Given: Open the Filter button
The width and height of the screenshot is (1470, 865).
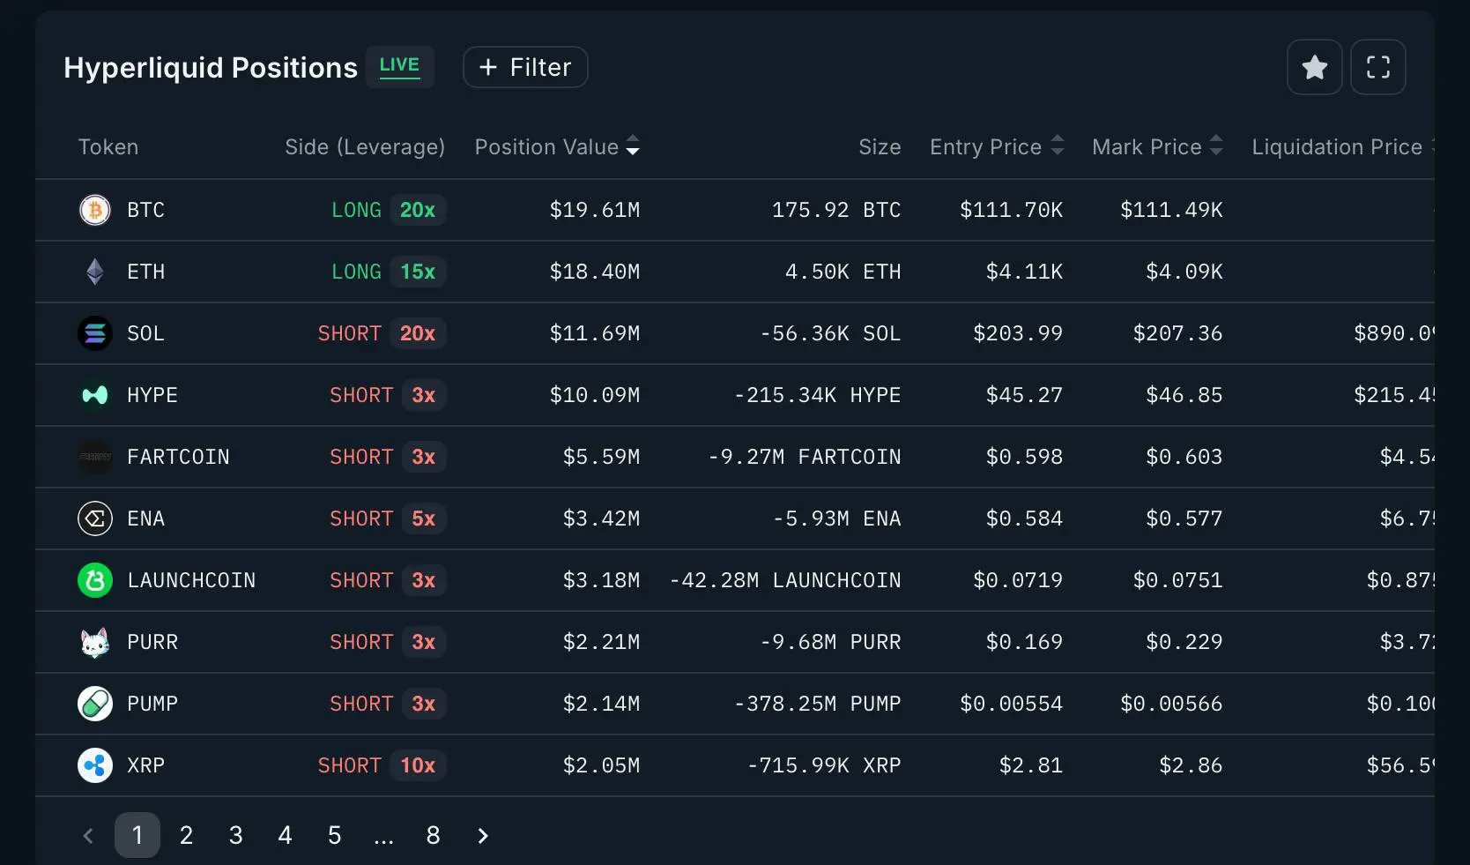Looking at the screenshot, I should click(x=525, y=67).
